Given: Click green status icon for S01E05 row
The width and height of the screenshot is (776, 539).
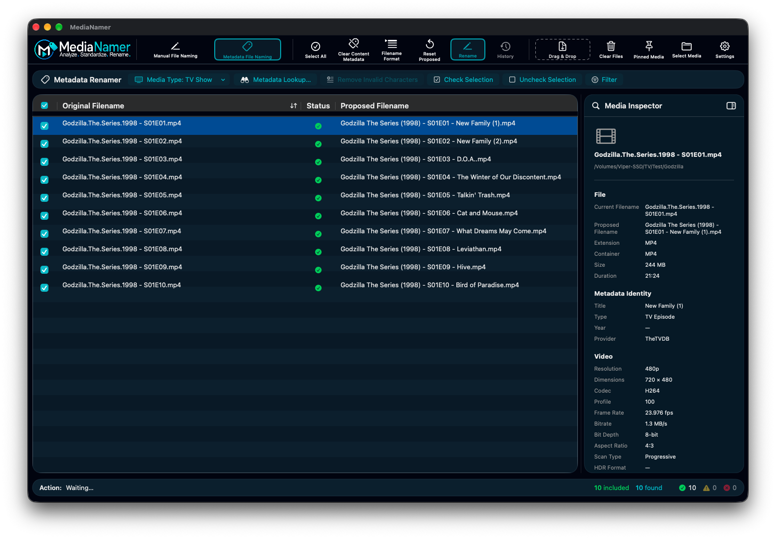Looking at the screenshot, I should coord(318,198).
